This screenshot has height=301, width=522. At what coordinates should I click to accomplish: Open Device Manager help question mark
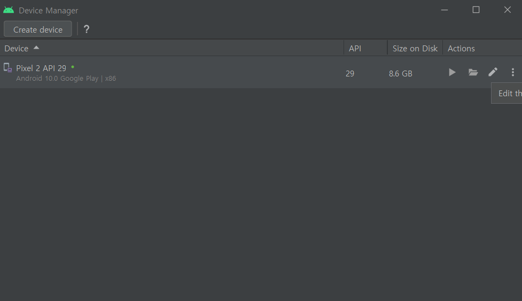tap(87, 29)
